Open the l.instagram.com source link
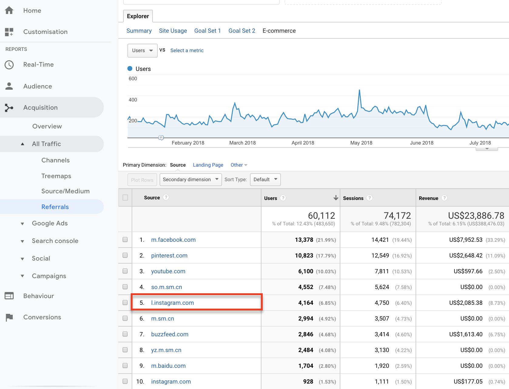 click(x=173, y=303)
